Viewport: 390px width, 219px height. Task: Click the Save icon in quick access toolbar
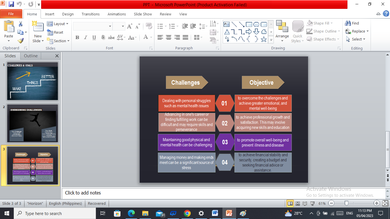[11, 4]
